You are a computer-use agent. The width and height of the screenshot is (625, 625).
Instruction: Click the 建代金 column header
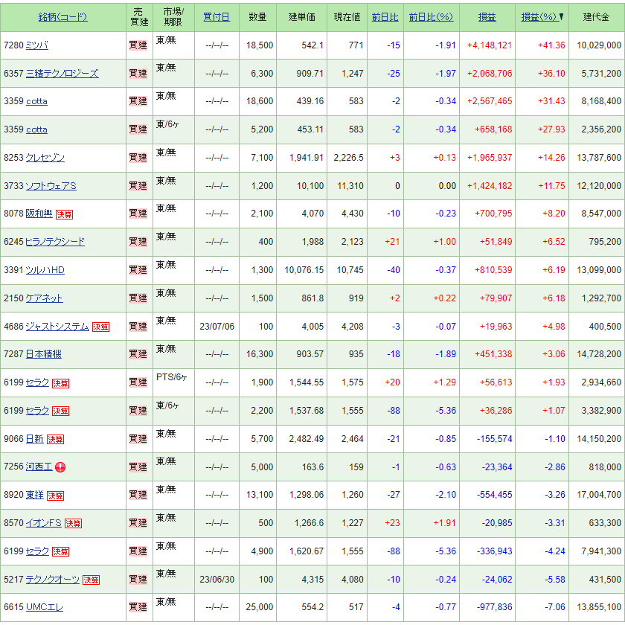[x=596, y=16]
